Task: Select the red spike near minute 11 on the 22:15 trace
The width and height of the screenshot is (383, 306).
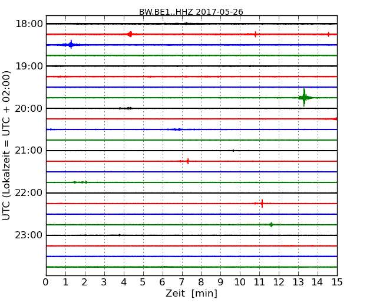Action: (262, 203)
